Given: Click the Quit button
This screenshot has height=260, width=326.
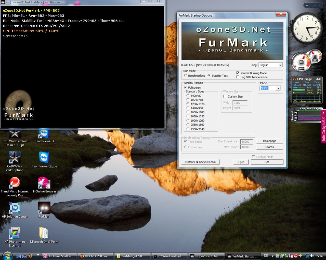Looking at the screenshot, I should tap(241, 162).
